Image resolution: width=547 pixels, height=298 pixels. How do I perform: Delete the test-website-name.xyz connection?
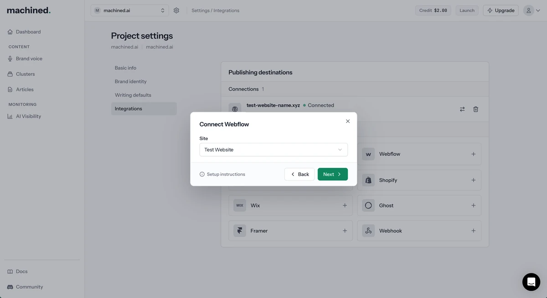(476, 109)
